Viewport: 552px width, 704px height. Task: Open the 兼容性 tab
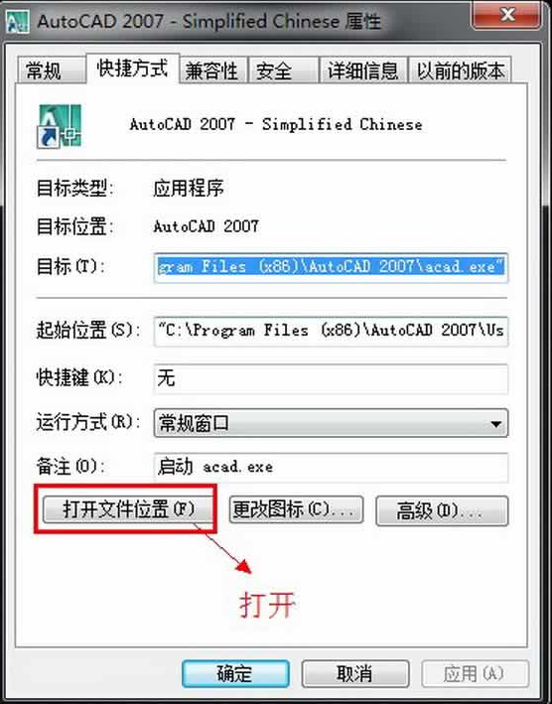(x=213, y=70)
